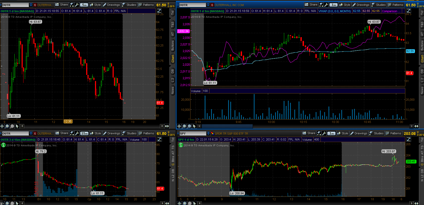Click crosshair pan icon below SPY chart
Image resolution: width=424 pixels, height=205 pixels.
pos(179,203)
